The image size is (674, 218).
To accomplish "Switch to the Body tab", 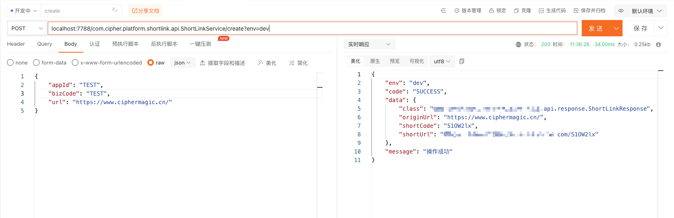I will [x=71, y=44].
